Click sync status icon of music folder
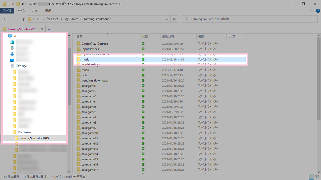This screenshot has height=180, width=321. point(143,70)
